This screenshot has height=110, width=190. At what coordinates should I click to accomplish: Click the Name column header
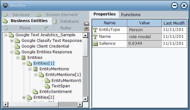click(109, 23)
